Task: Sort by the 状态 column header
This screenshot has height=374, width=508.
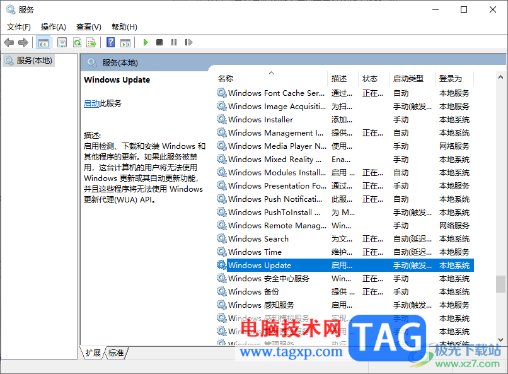Action: 374,78
